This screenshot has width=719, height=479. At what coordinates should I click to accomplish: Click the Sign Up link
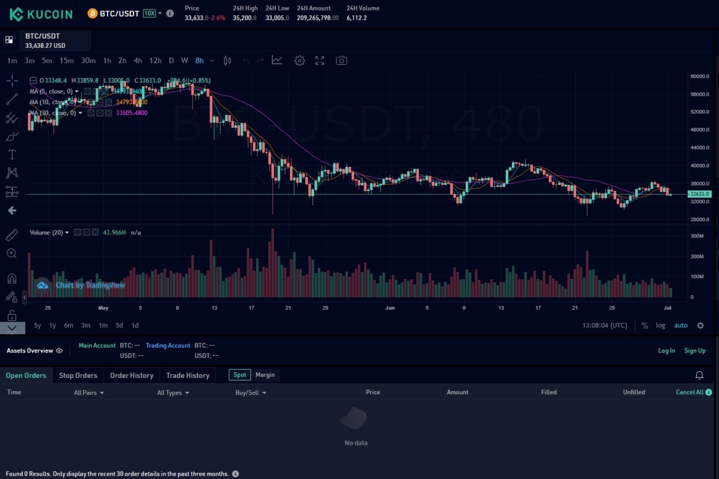point(695,351)
